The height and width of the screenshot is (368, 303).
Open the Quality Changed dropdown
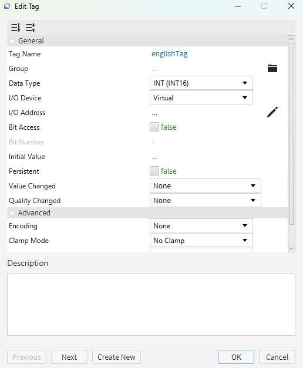pos(206,200)
